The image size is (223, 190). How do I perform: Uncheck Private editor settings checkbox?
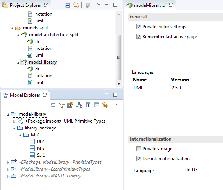[139, 27]
